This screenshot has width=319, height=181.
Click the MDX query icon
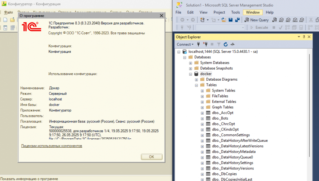pos(281,20)
